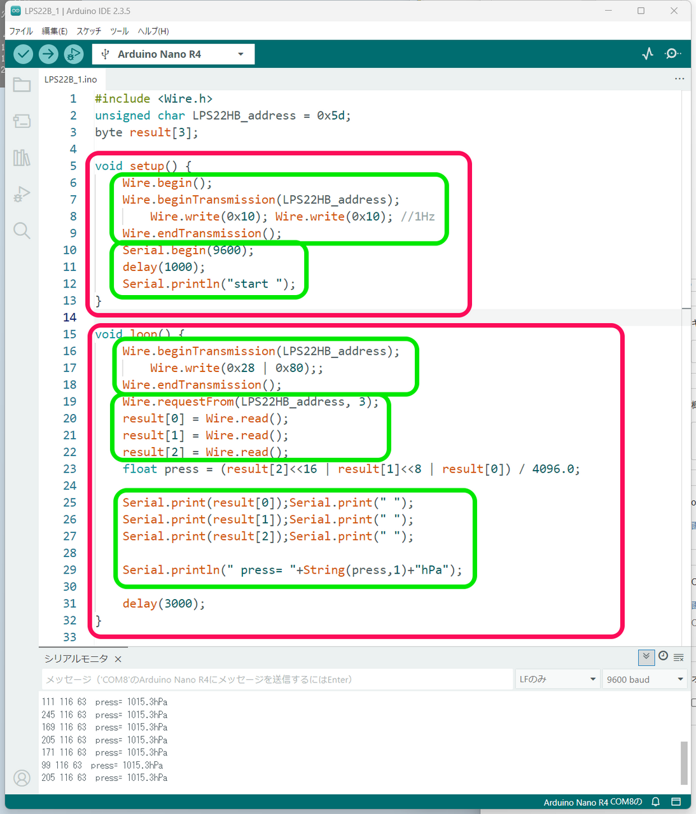Viewport: 696px width, 814px height.
Task: Open the Search panel in sidebar
Action: coord(22,230)
